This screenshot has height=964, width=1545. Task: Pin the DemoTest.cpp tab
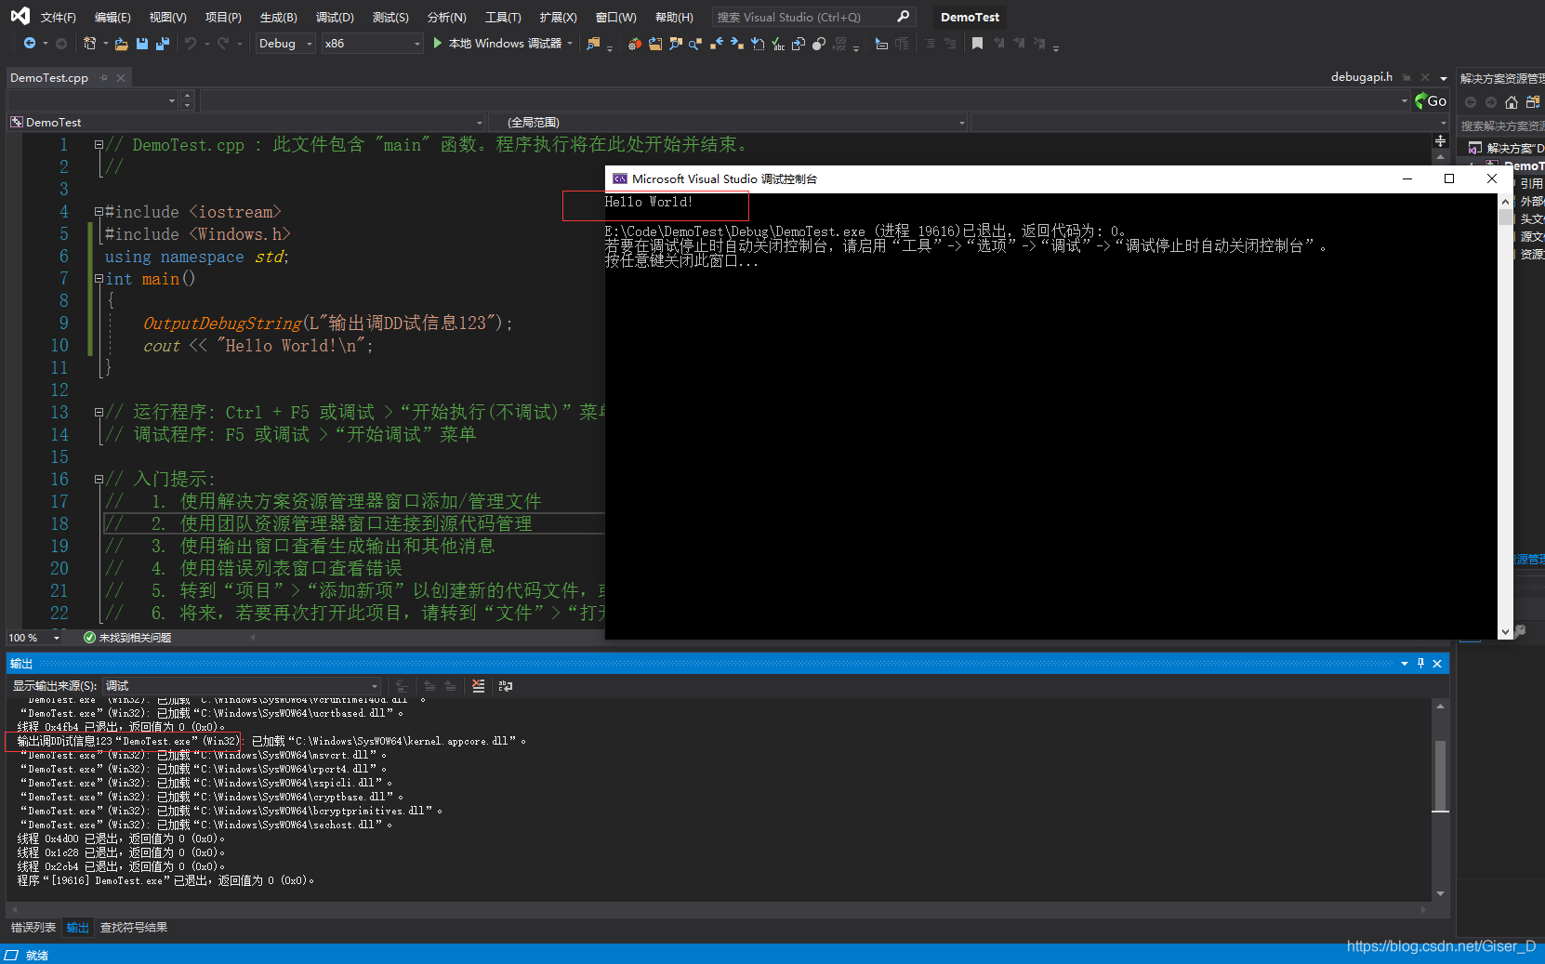pos(104,78)
